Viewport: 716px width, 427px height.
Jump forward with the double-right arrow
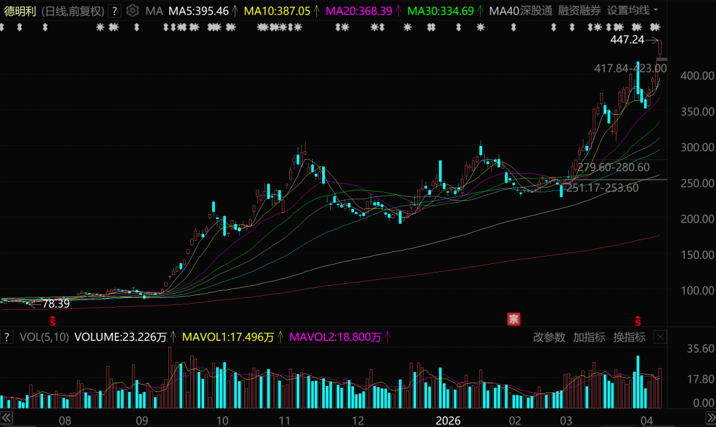[711, 418]
